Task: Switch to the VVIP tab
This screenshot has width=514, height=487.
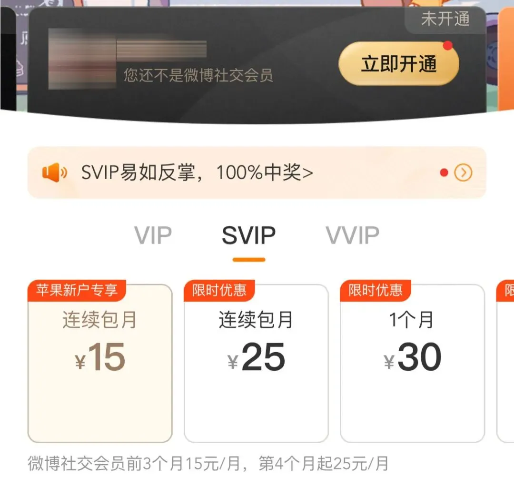Action: pos(352,235)
